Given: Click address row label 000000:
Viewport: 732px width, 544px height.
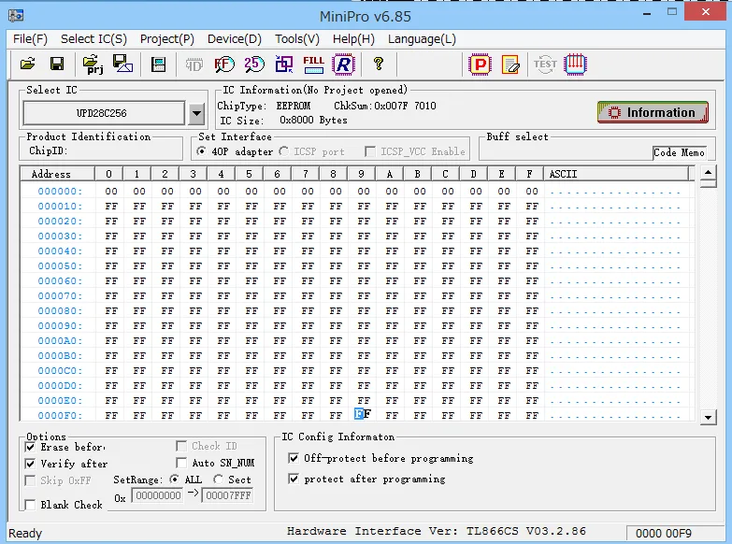Looking at the screenshot, I should [x=60, y=191].
